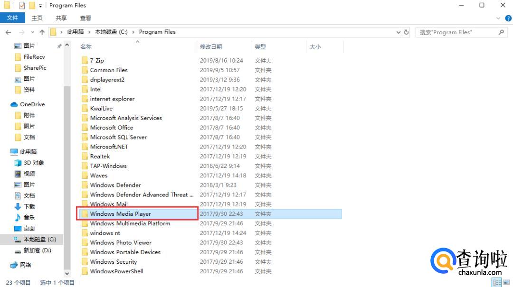Select the Windows Portable Devices folder
The width and height of the screenshot is (513, 287).
(x=125, y=252)
